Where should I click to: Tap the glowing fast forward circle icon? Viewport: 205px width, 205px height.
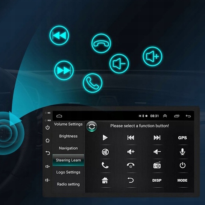(x=64, y=70)
